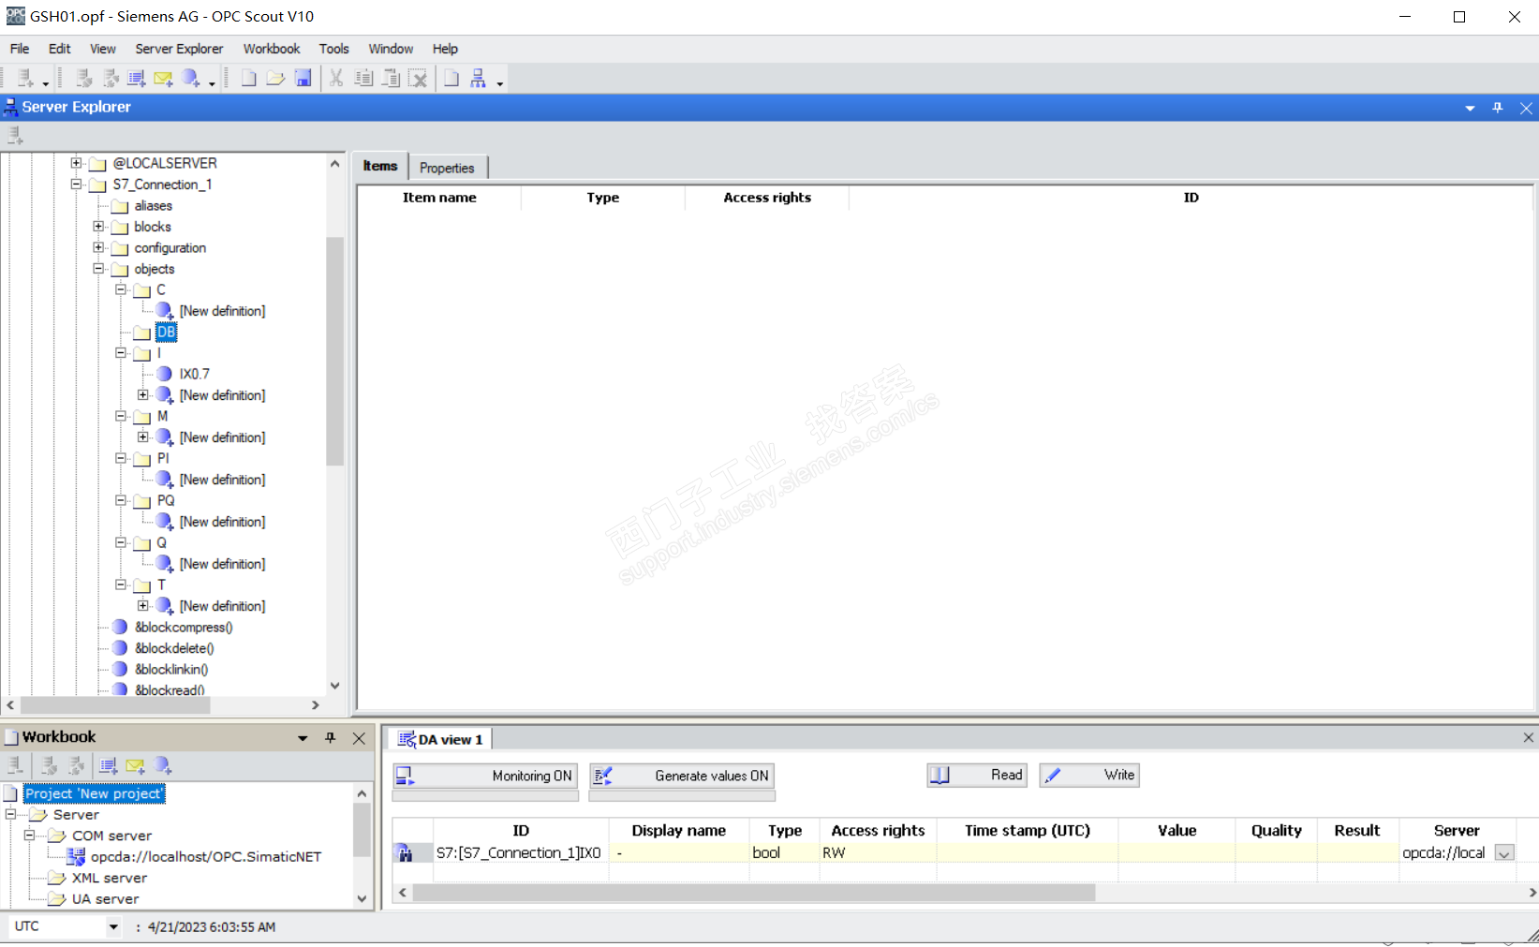1539x947 pixels.
Task: Collapse the objects folder
Action: click(x=98, y=269)
